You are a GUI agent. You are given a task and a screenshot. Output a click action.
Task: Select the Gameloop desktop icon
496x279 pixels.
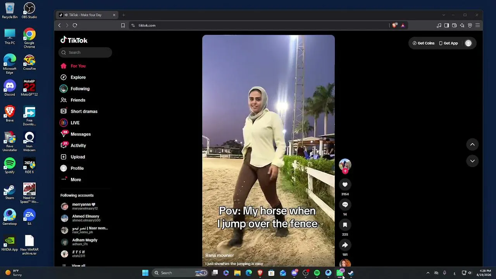[10, 217]
